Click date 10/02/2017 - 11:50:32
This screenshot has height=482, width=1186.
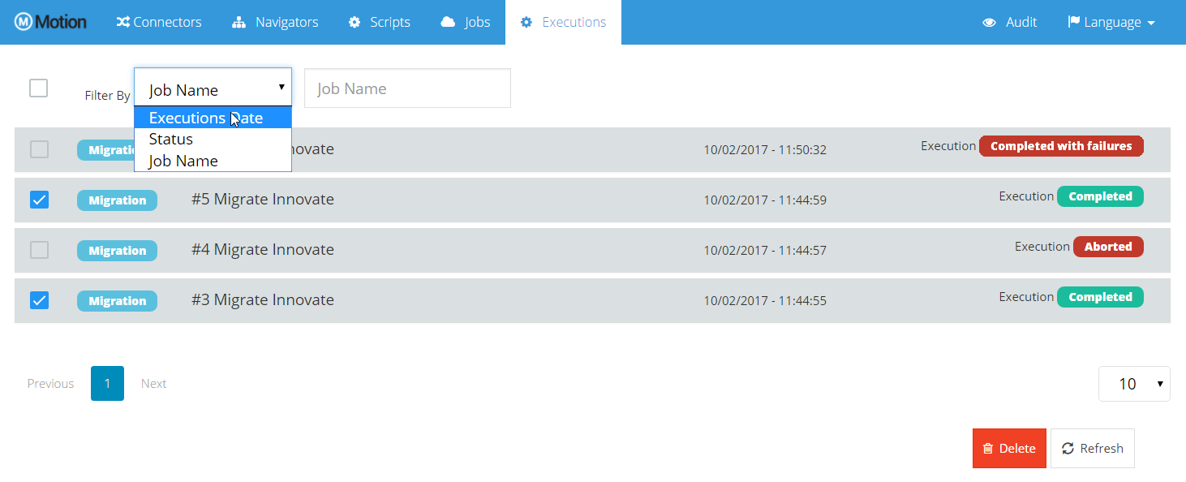[765, 150]
